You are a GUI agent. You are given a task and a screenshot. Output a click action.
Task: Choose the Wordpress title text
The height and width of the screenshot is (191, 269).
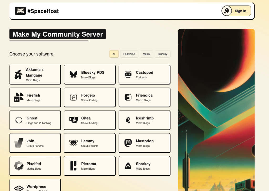click(36, 187)
